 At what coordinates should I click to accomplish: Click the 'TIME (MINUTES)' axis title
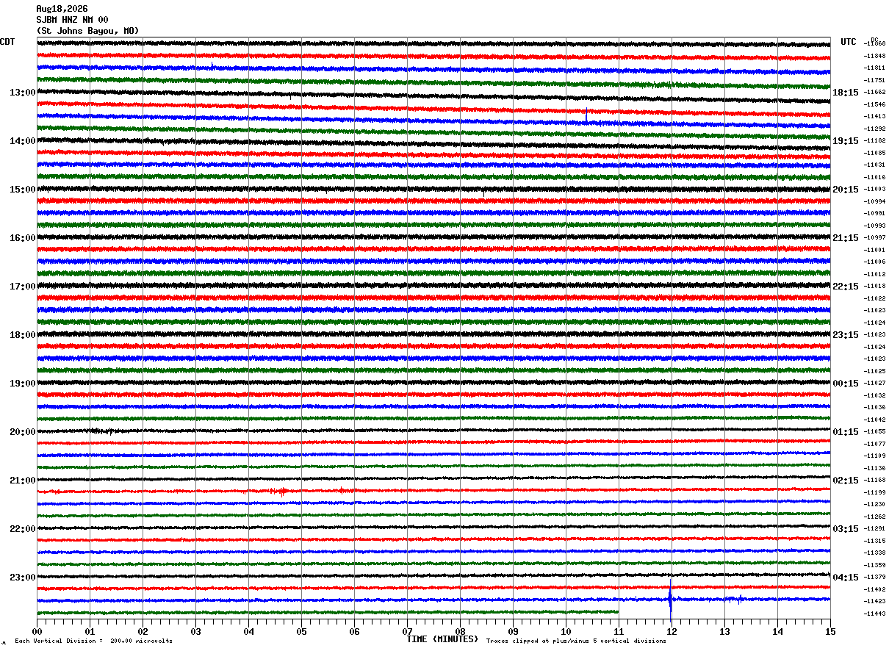[x=442, y=639]
